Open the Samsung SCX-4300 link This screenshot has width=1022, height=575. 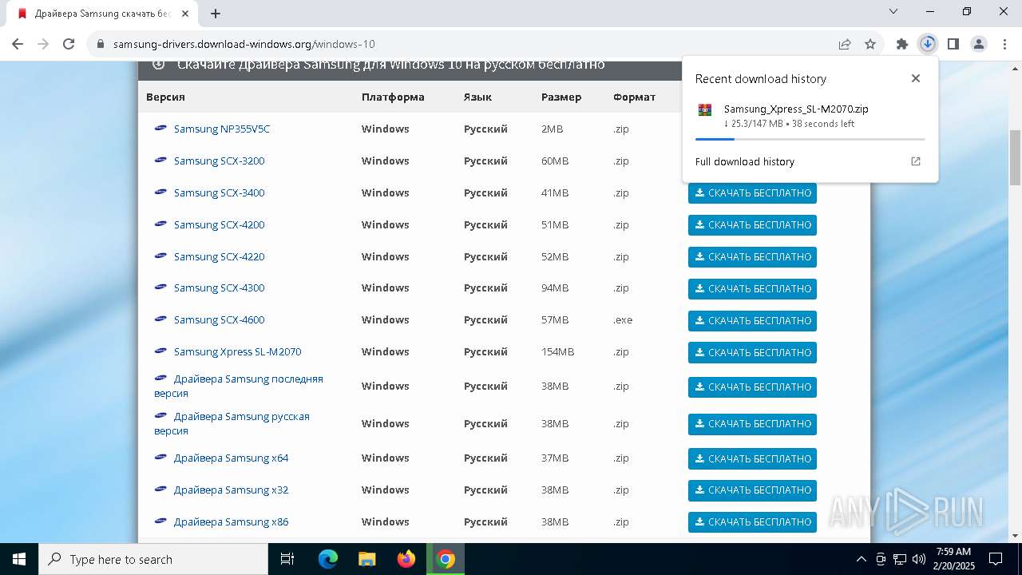tap(219, 287)
